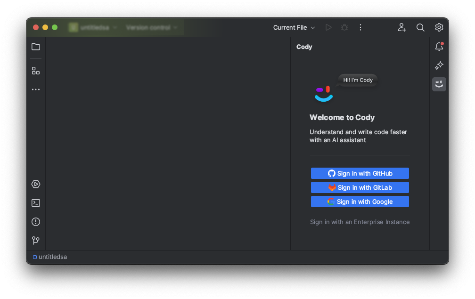Start the Debug action bug icon
475x299 pixels.
[344, 27]
